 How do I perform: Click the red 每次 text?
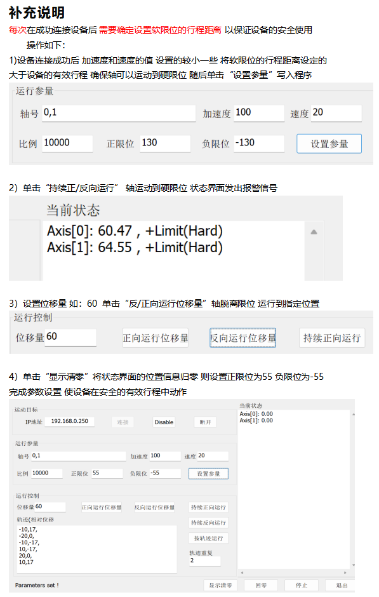tap(18, 30)
